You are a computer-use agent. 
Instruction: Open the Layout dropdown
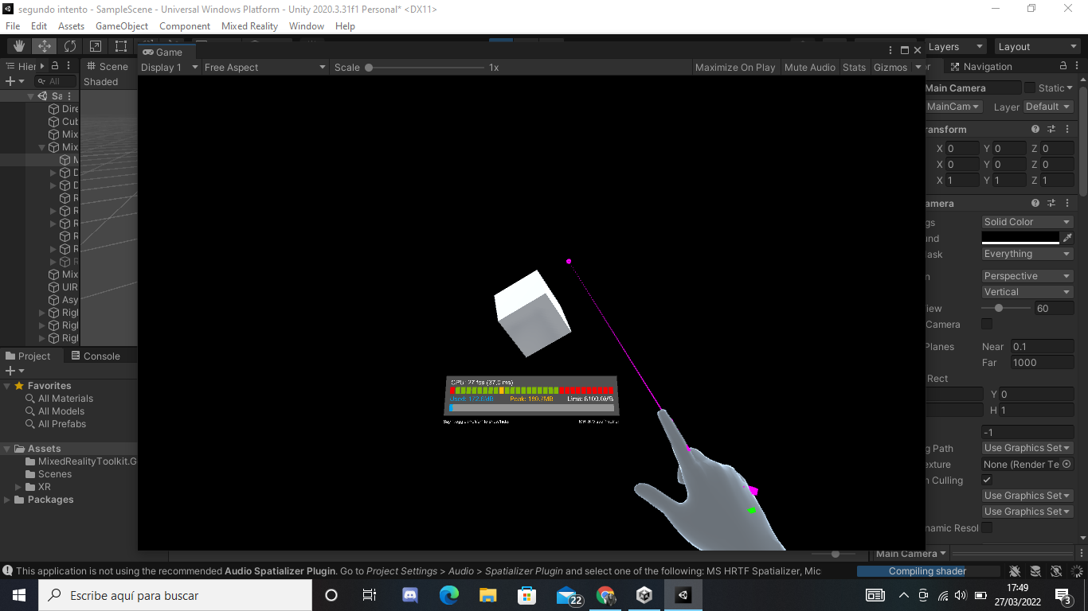pos(1036,47)
